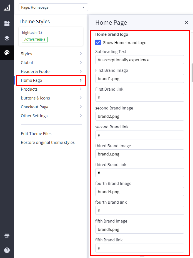Uncheck Show Home brand logo checkbox
Viewport: 193px width, 258px height.
point(98,42)
